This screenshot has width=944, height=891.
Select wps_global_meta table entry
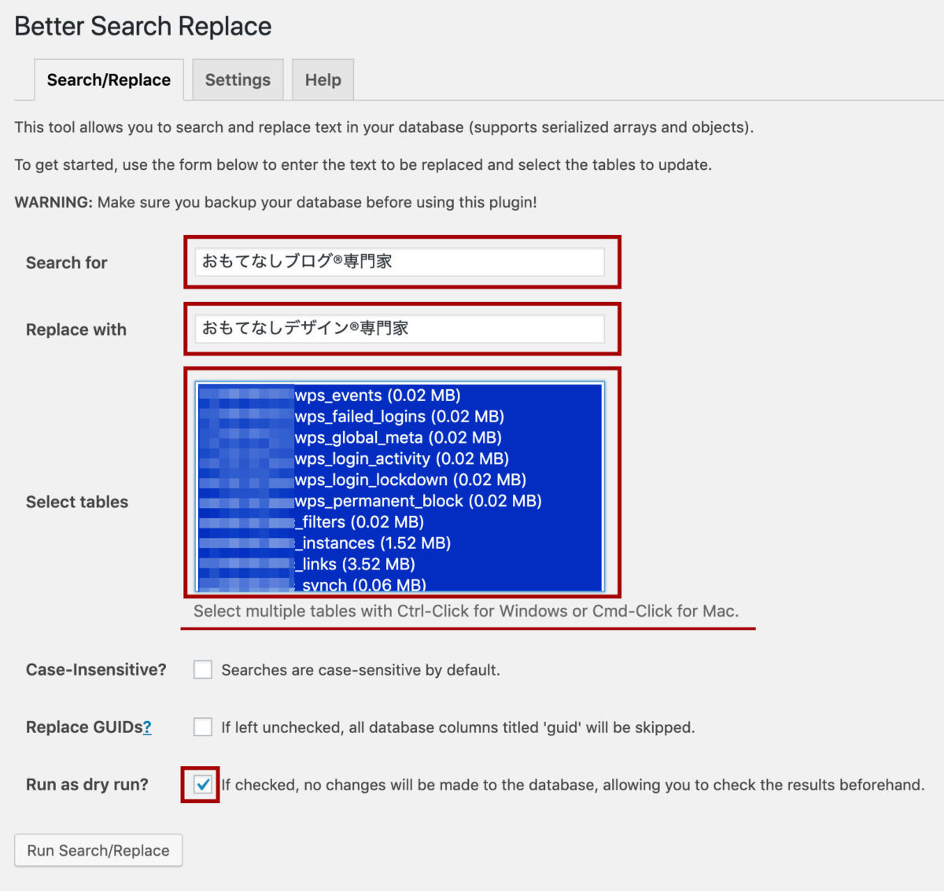tap(397, 438)
